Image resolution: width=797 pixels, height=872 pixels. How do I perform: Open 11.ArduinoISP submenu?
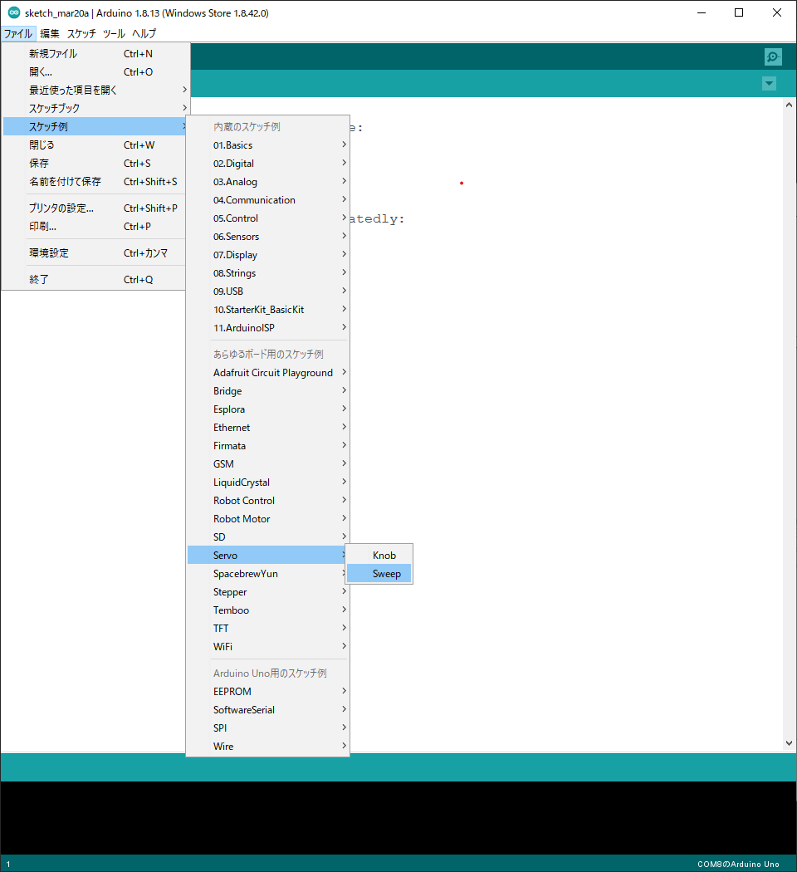click(268, 327)
